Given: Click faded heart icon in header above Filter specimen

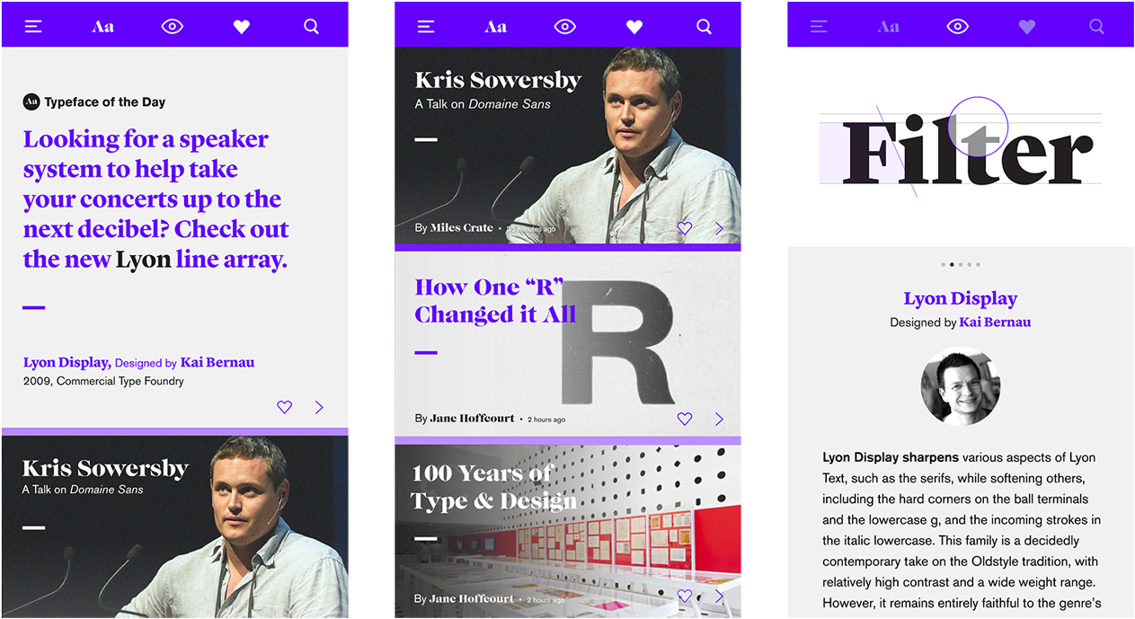Looking at the screenshot, I should (1027, 27).
